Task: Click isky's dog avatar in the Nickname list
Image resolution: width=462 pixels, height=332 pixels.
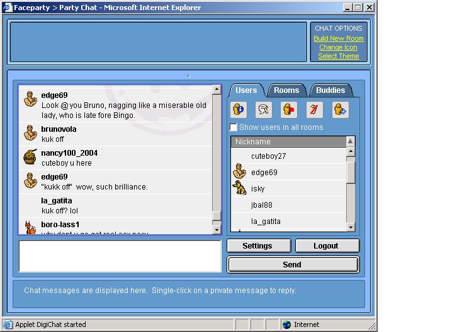Action: 240,188
